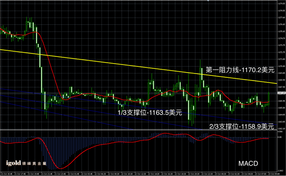Click the 23 Oct 09:00 time axis label
The image size is (286, 176).
pos(272,174)
